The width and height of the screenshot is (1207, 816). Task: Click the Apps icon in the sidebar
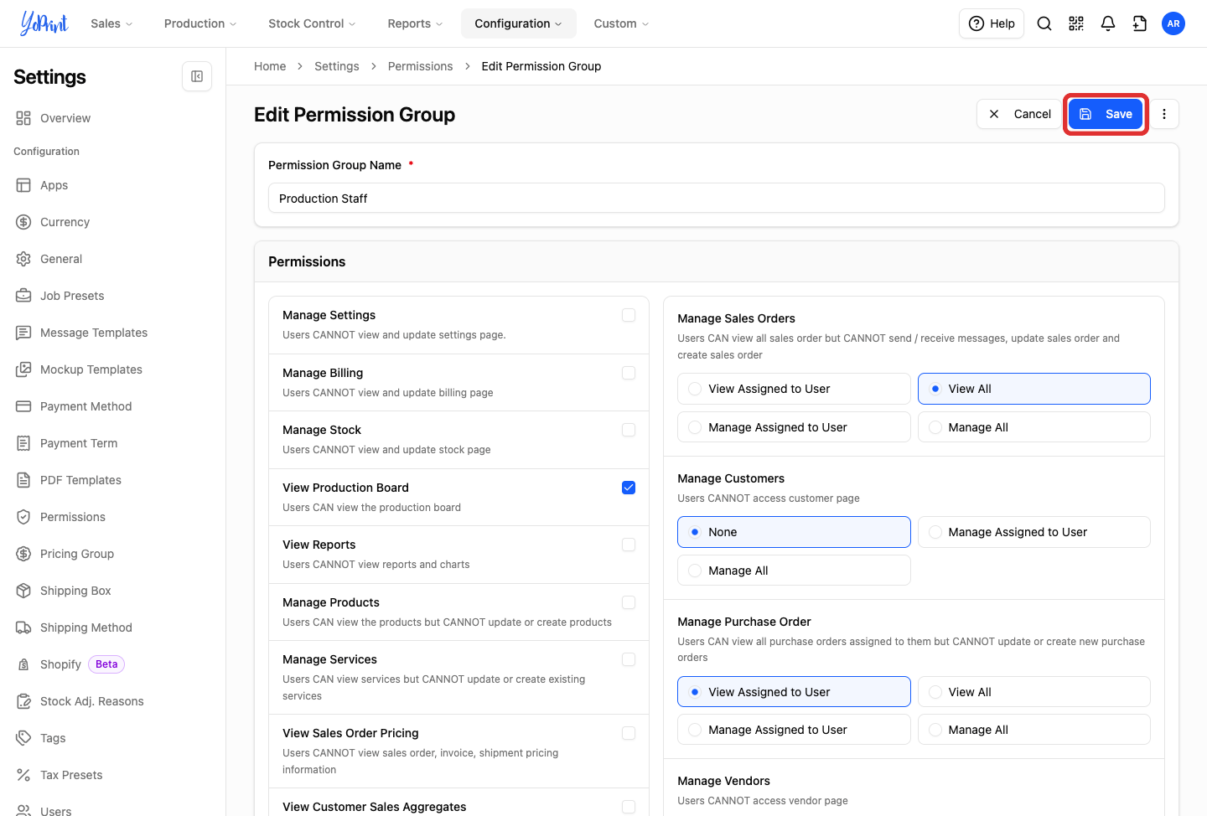pos(23,185)
